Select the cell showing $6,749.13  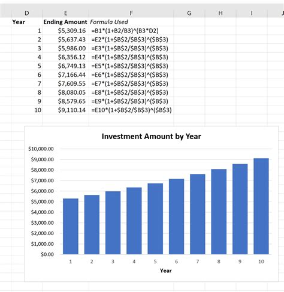tap(65, 66)
